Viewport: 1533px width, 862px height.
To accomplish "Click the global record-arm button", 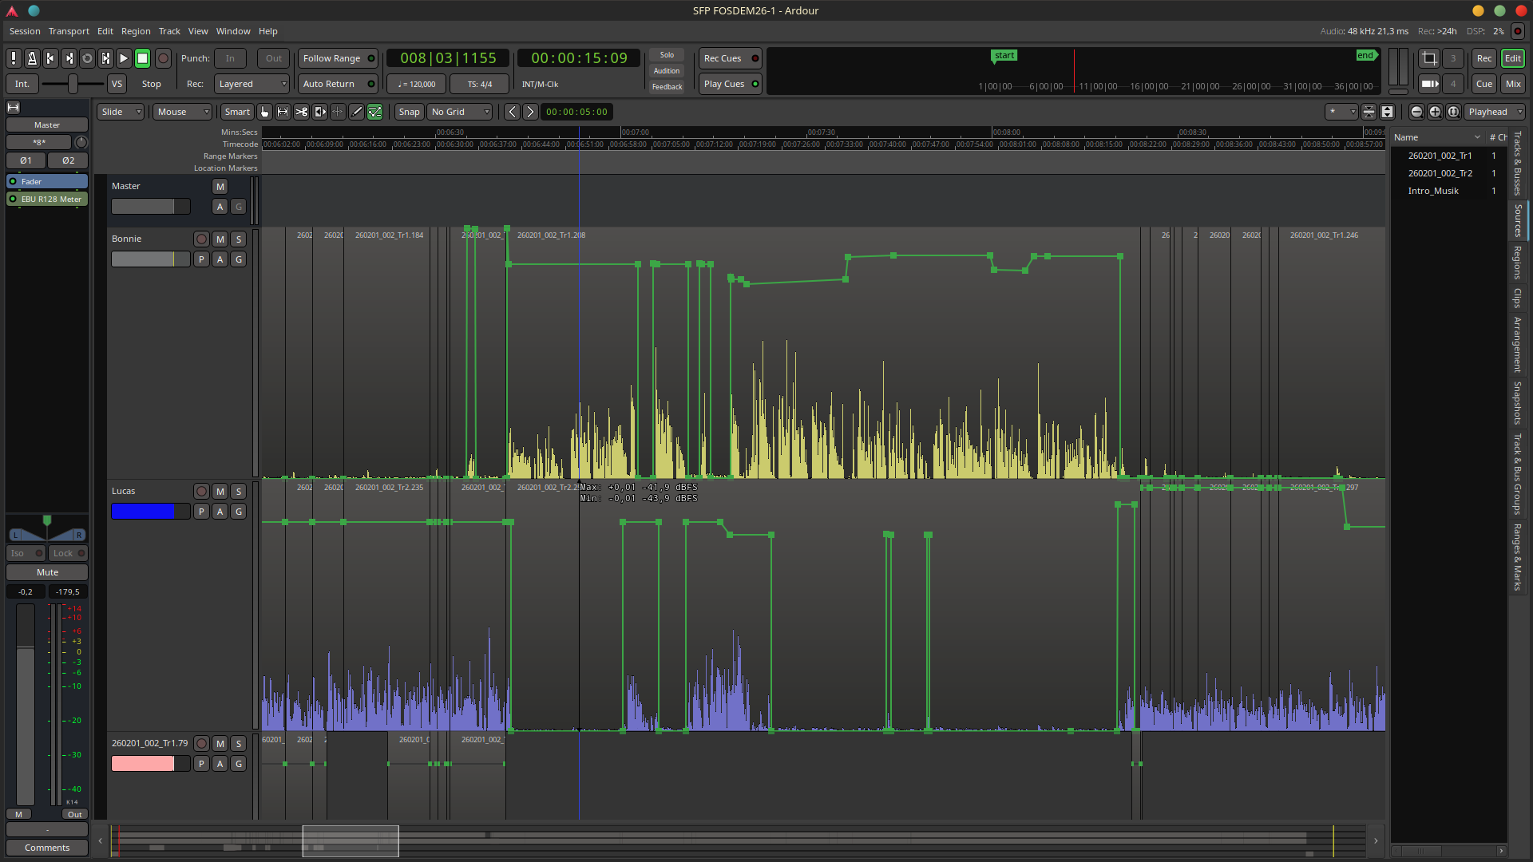I will click(163, 58).
